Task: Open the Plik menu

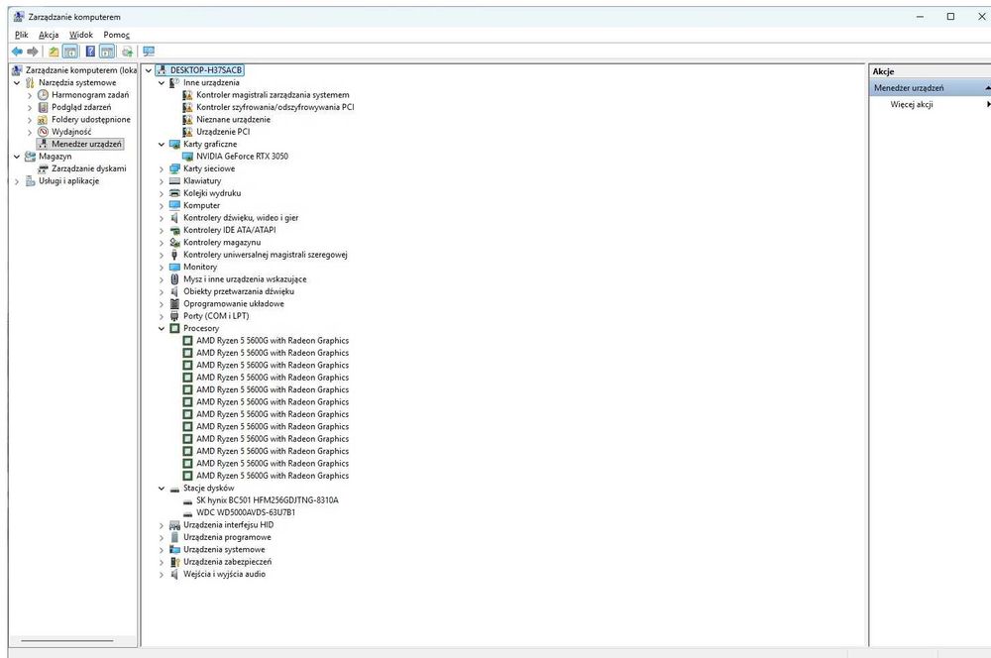Action: pyautogui.click(x=22, y=35)
